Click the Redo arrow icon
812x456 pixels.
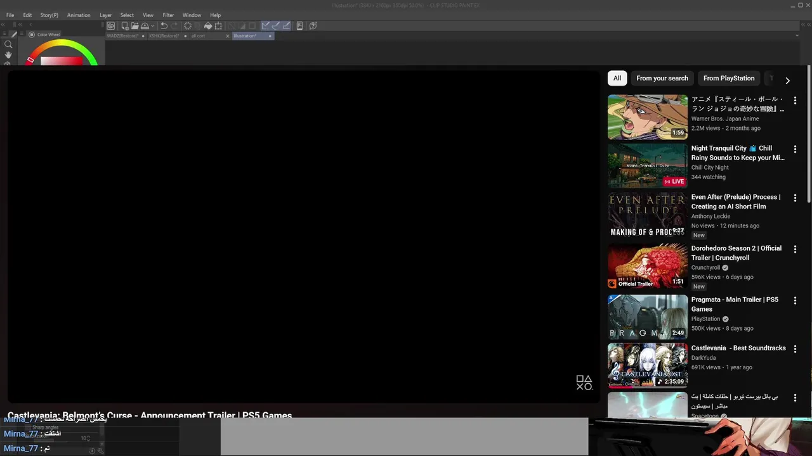pos(174,26)
